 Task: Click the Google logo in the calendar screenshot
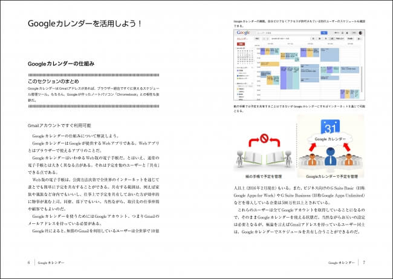click(243, 33)
